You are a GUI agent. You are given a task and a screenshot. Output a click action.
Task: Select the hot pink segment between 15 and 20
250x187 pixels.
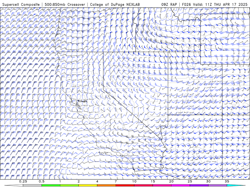tap(162, 185)
